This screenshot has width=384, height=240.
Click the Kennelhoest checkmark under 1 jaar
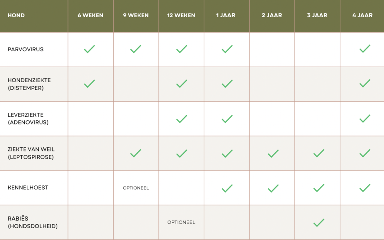[x=227, y=188]
